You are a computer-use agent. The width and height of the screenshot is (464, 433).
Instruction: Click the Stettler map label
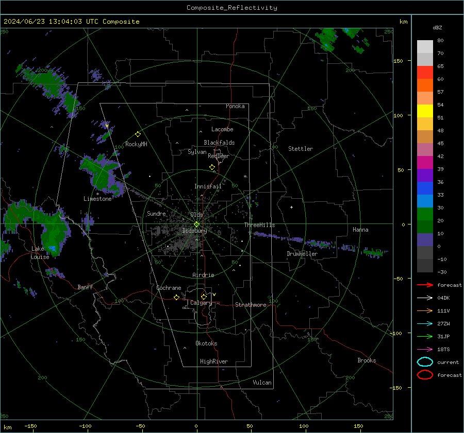(x=301, y=149)
